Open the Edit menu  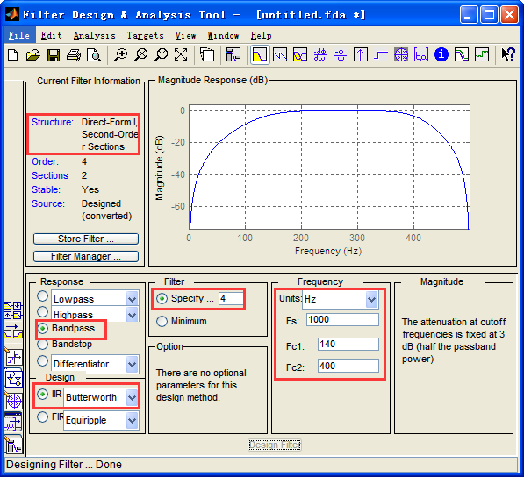(x=51, y=35)
